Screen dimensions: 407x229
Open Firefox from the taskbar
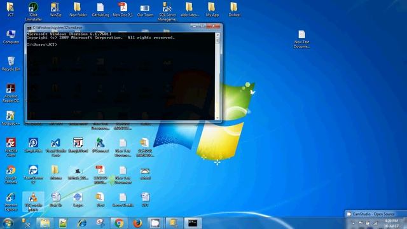[x=137, y=223]
